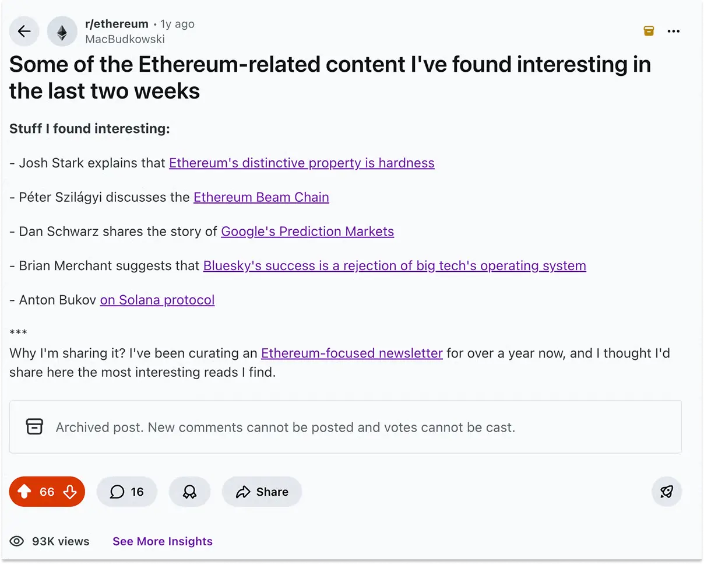
Task: Click the rocket promote icon
Action: tap(667, 492)
